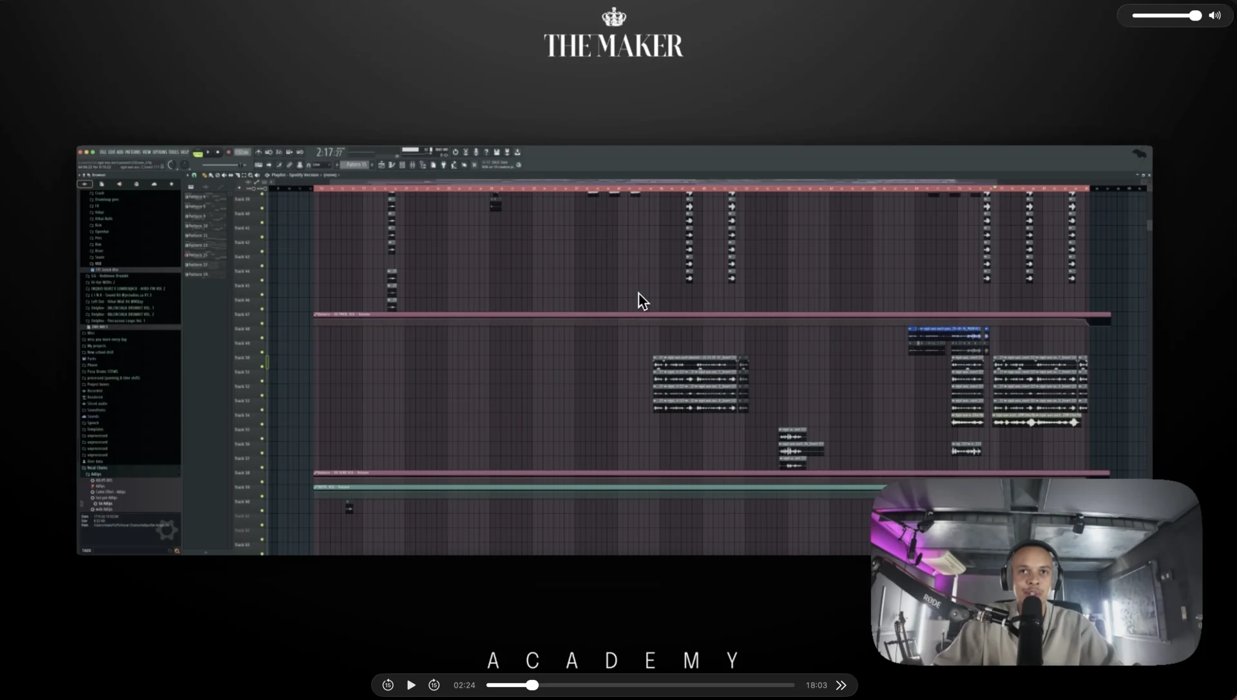This screenshot has height=700, width=1237.
Task: Click the cloud icon in Browser header
Action: [154, 184]
